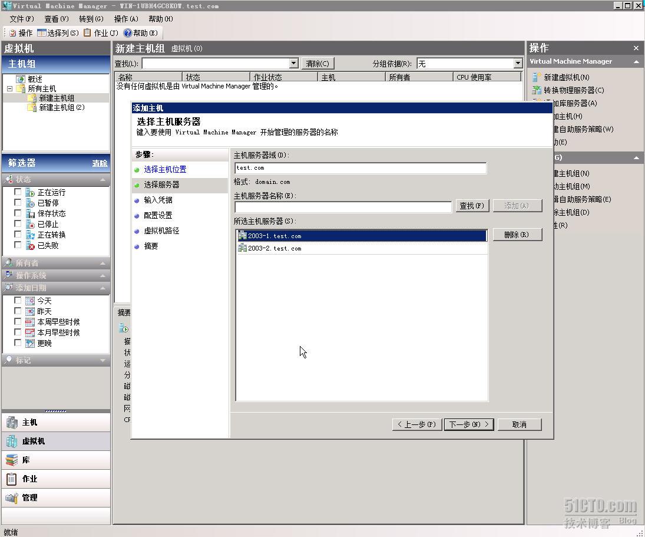Open the Jobs toolbar icon
Screen dimensions: 645x537
coord(87,32)
